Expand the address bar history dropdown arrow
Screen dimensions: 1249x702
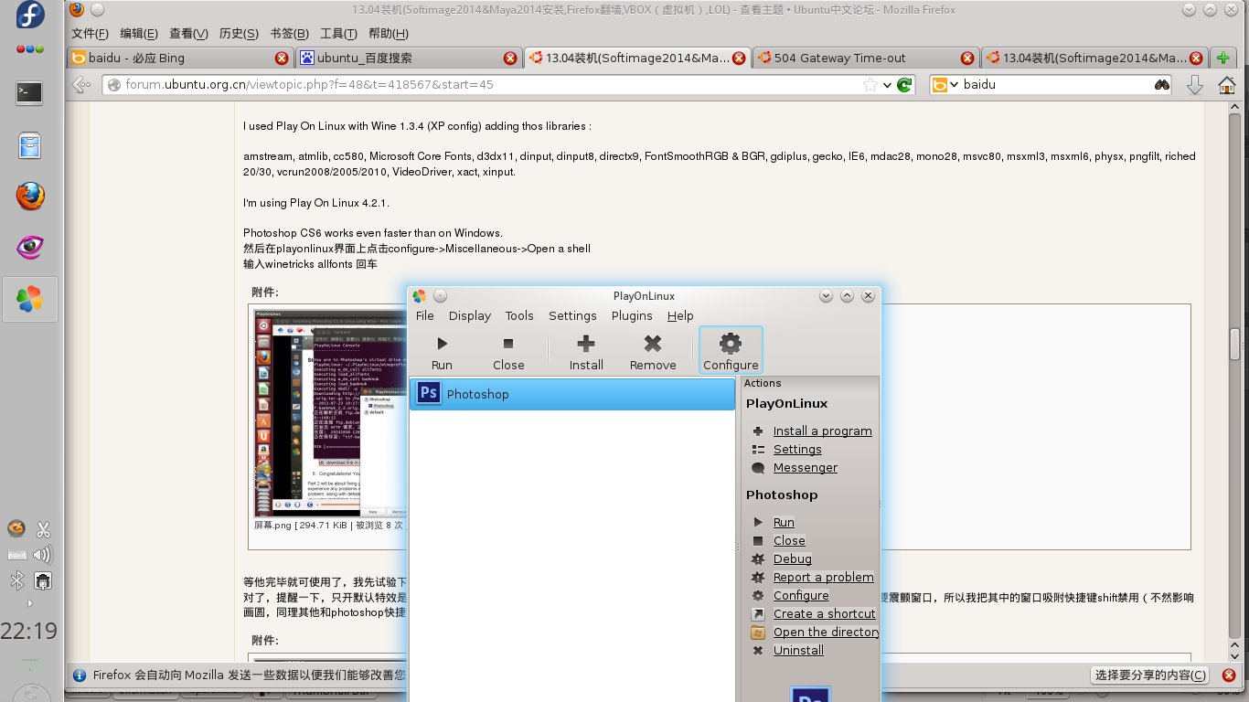[x=887, y=85]
